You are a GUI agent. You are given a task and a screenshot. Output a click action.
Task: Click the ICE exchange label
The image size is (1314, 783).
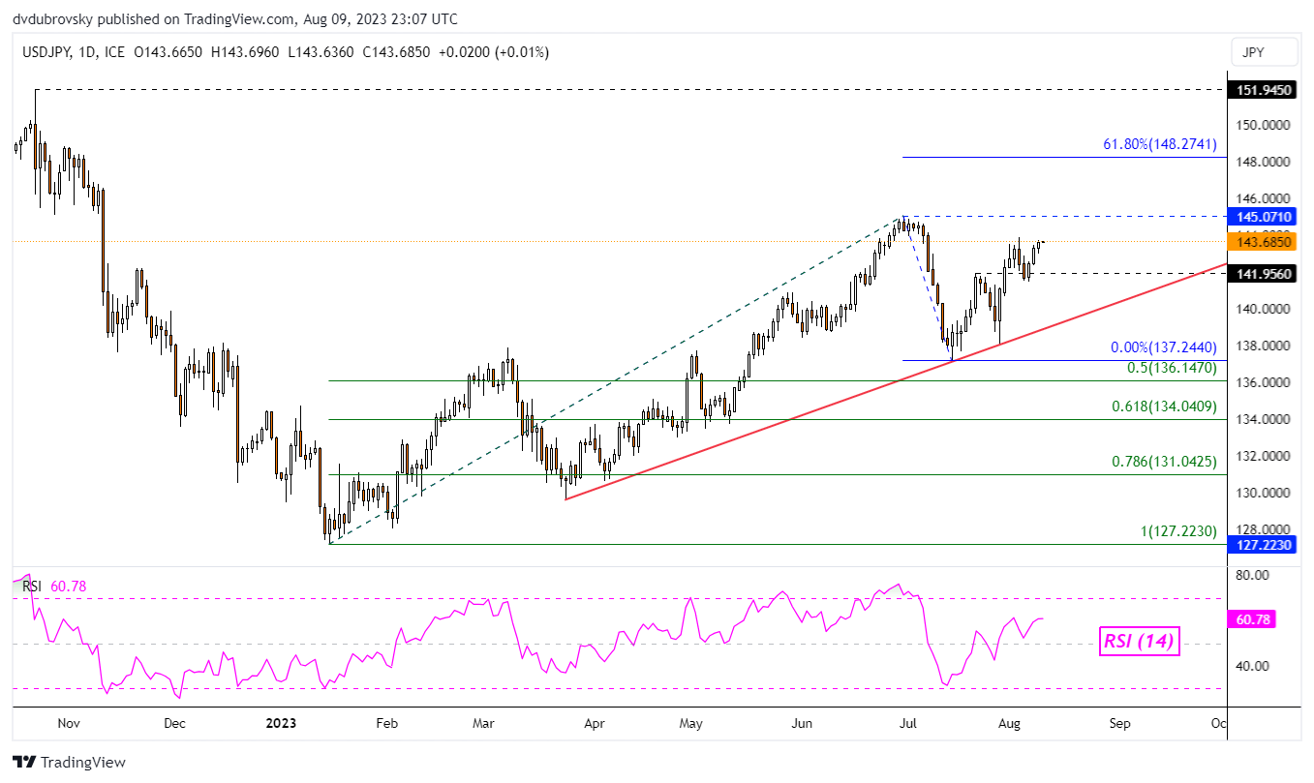[114, 52]
